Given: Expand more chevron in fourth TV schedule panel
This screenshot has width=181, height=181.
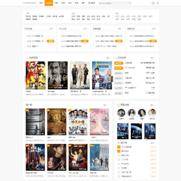Looking at the screenshot, I should coord(156,29).
